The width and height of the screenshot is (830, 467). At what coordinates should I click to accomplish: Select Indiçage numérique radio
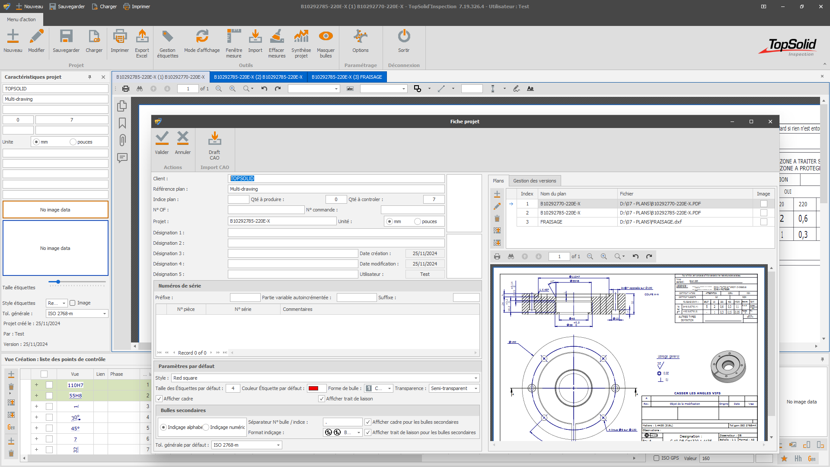[206, 427]
